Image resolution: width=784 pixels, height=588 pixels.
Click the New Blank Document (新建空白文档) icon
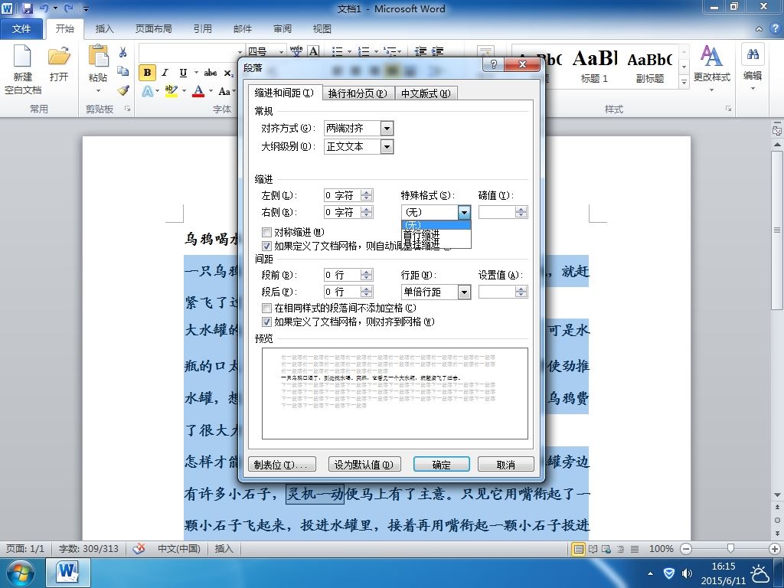22,56
